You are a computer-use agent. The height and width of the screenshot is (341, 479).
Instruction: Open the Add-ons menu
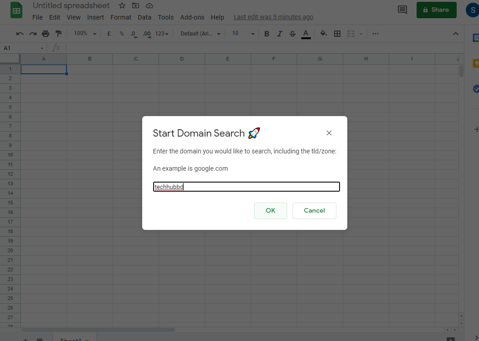point(192,17)
